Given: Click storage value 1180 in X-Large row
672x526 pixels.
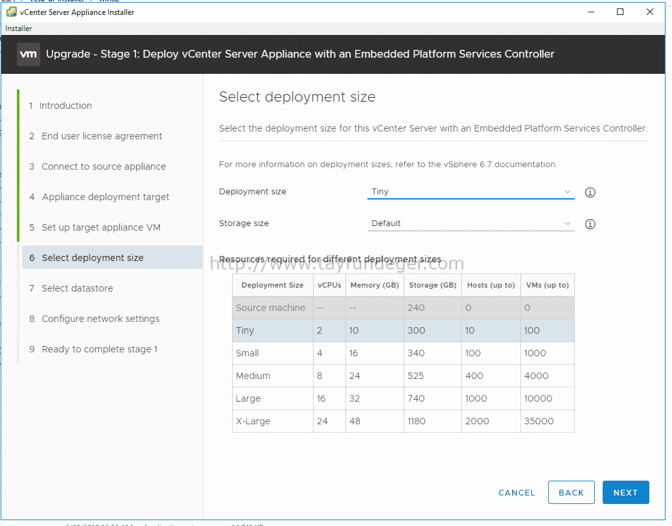Looking at the screenshot, I should [x=417, y=421].
